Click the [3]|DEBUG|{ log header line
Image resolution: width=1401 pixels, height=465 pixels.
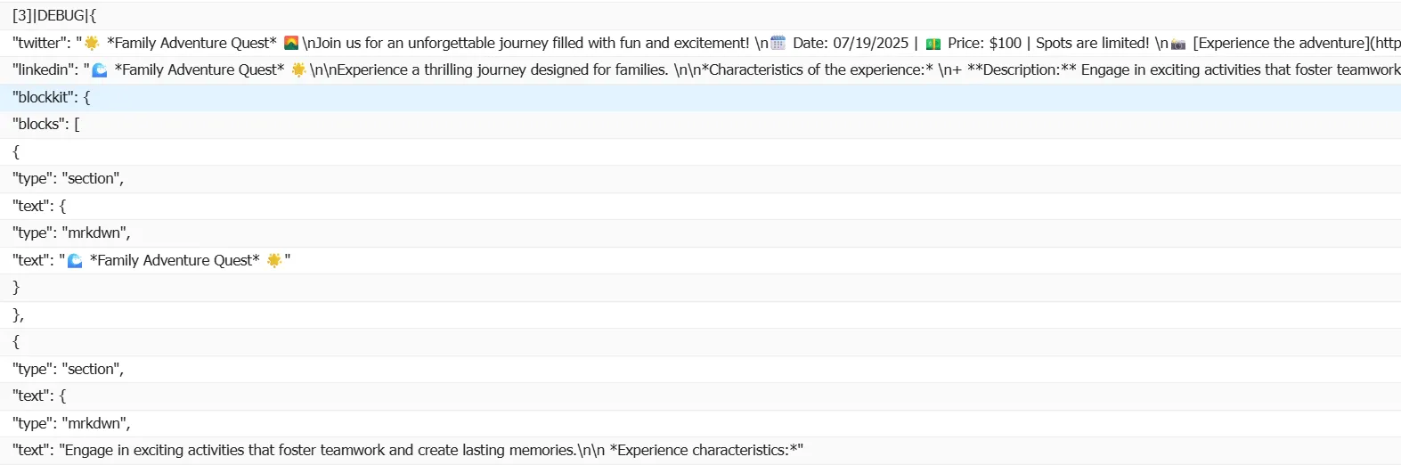[x=54, y=16]
